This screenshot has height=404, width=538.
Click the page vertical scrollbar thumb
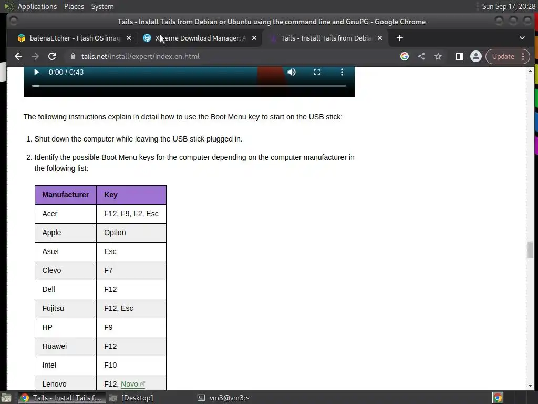click(531, 250)
